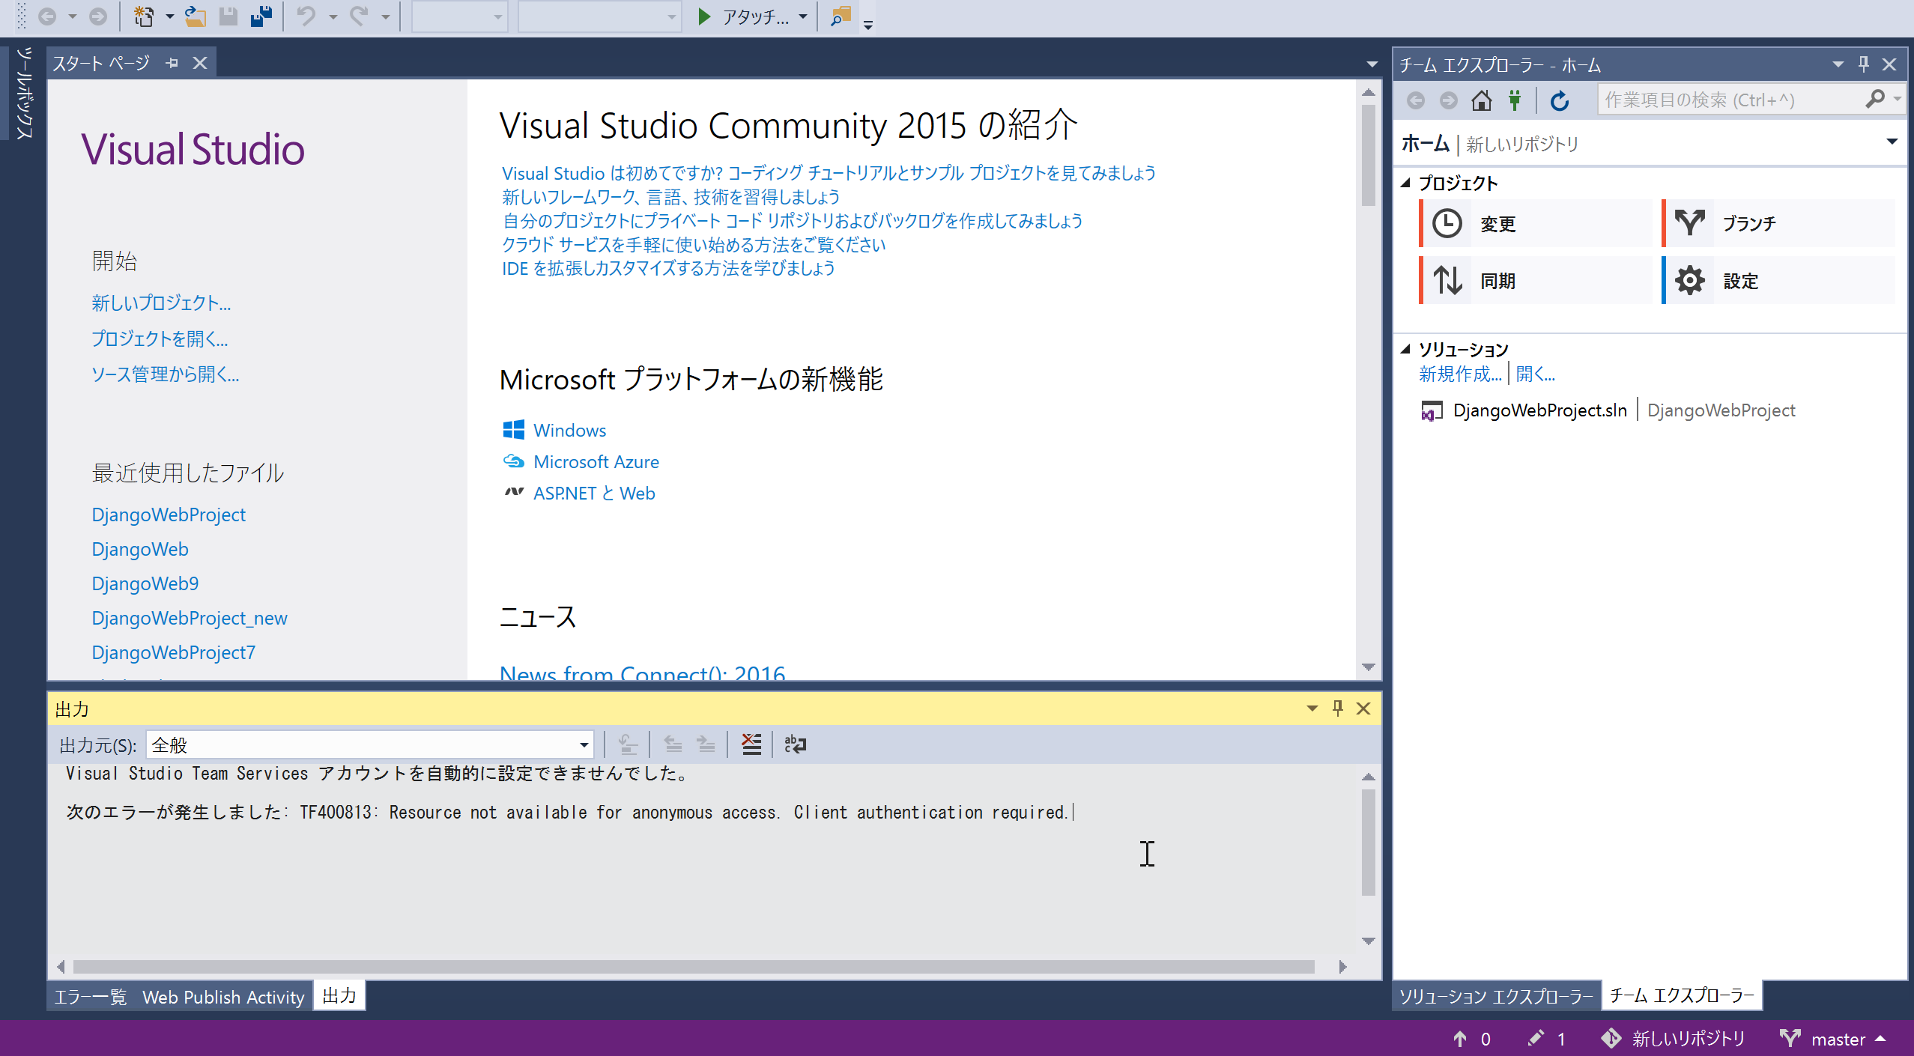
Task: Click the Home icon in Team Explorer
Action: pyautogui.click(x=1481, y=100)
